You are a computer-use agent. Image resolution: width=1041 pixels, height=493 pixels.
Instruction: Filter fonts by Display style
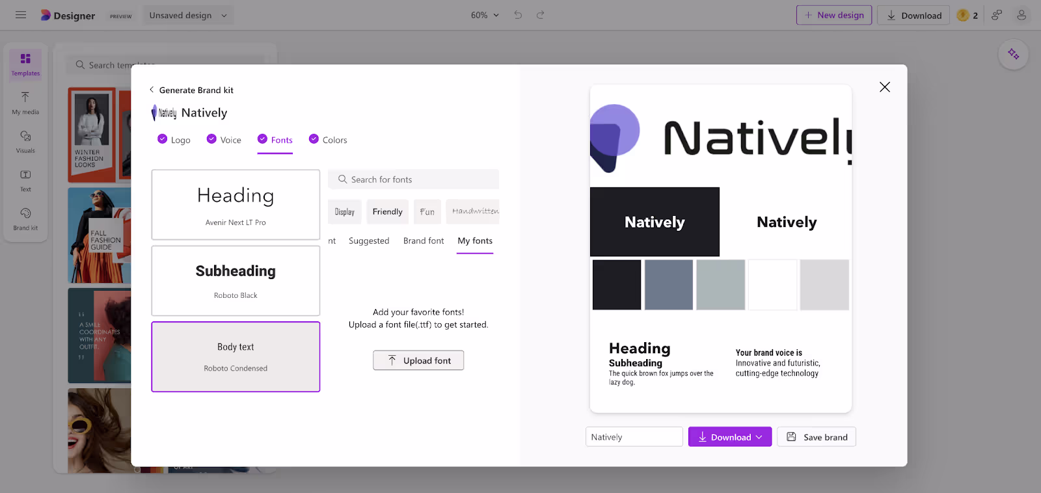[x=345, y=211]
